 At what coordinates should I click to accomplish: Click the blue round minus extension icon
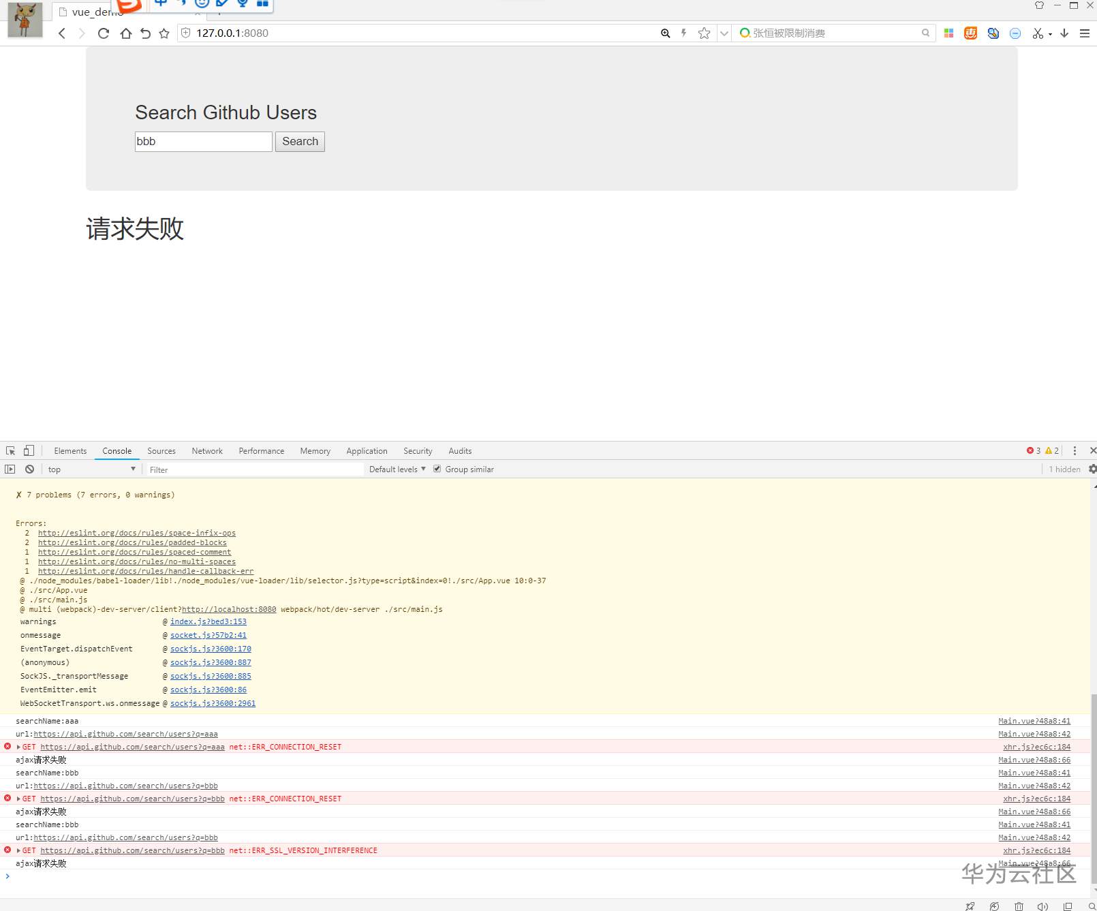pos(1015,33)
